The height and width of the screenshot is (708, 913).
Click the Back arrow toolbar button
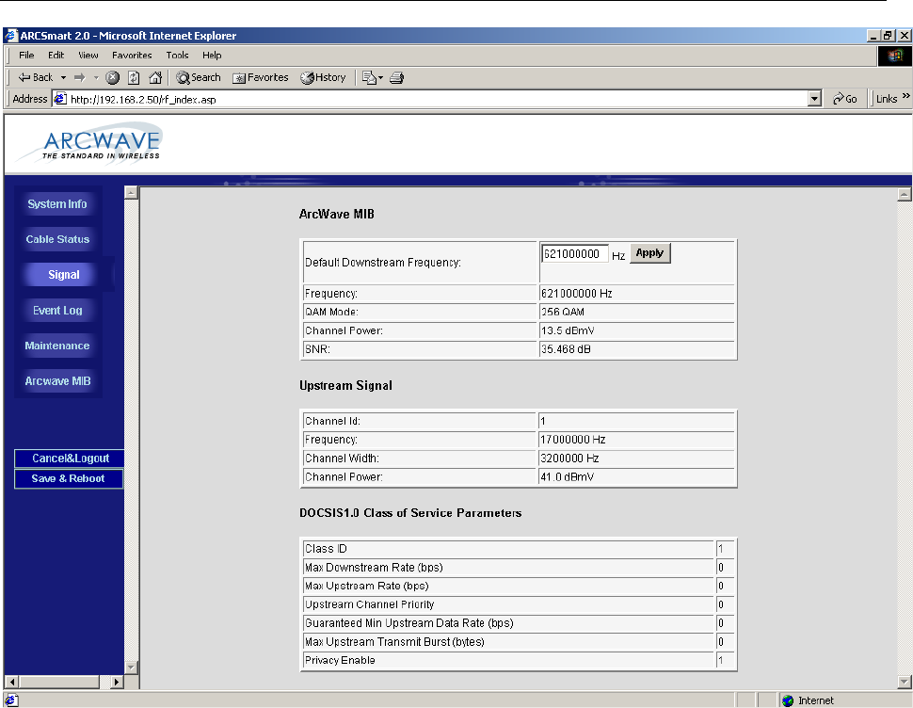36,77
